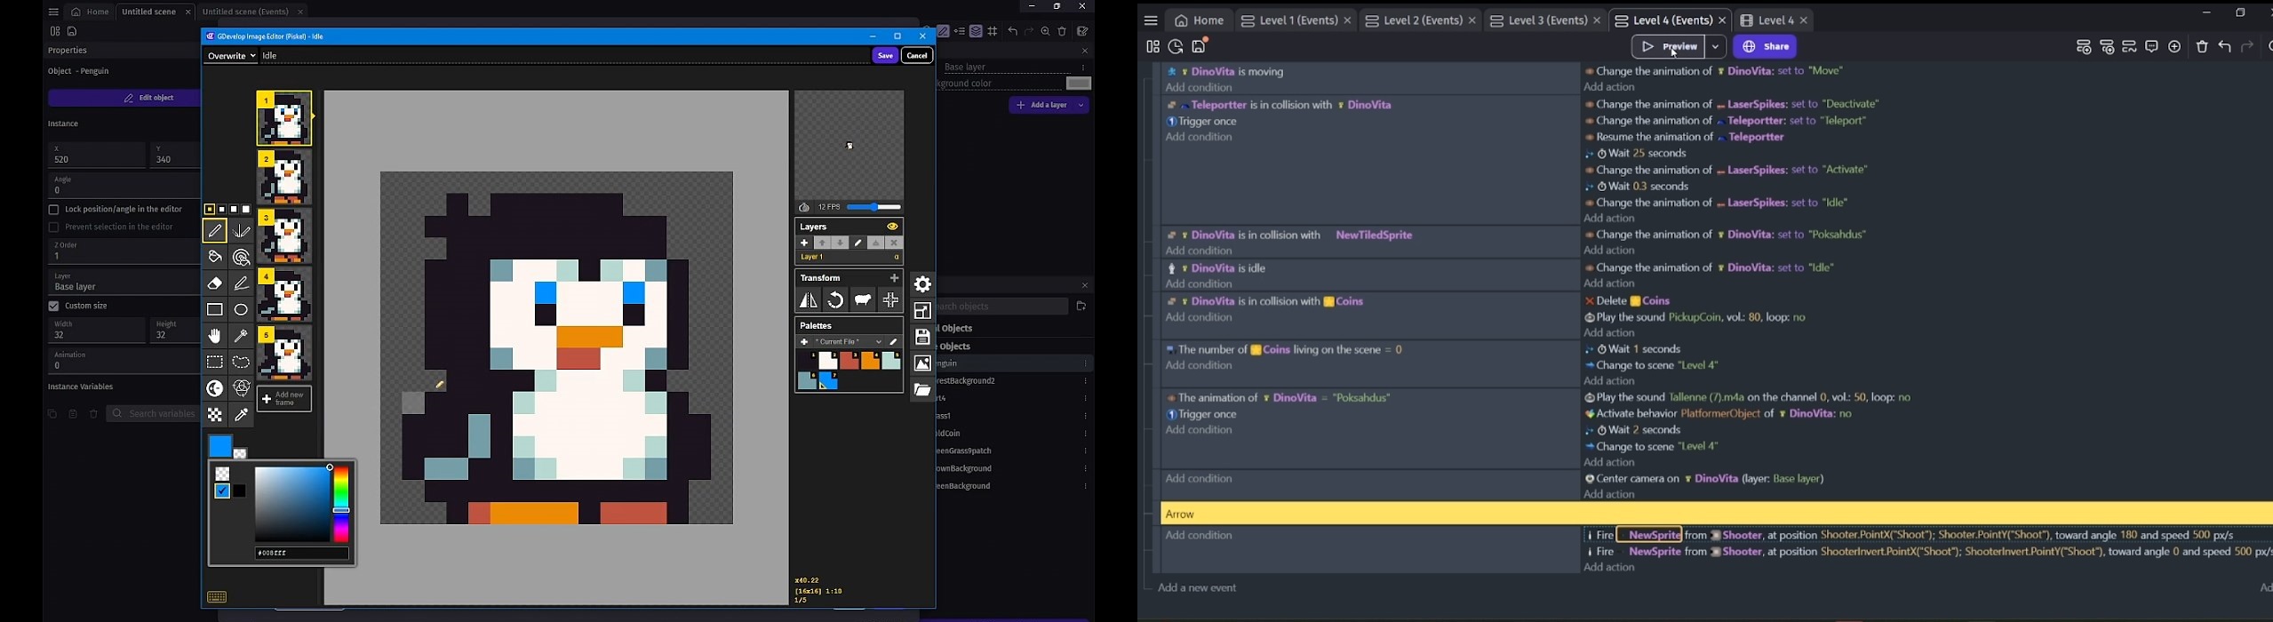Viewport: 2273px width, 622px height.
Task: Check Prevent selection in the editor
Action: click(53, 227)
